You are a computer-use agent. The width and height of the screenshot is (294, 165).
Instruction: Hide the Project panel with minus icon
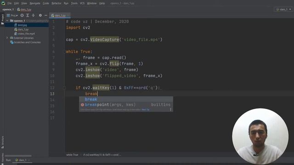click(x=46, y=15)
